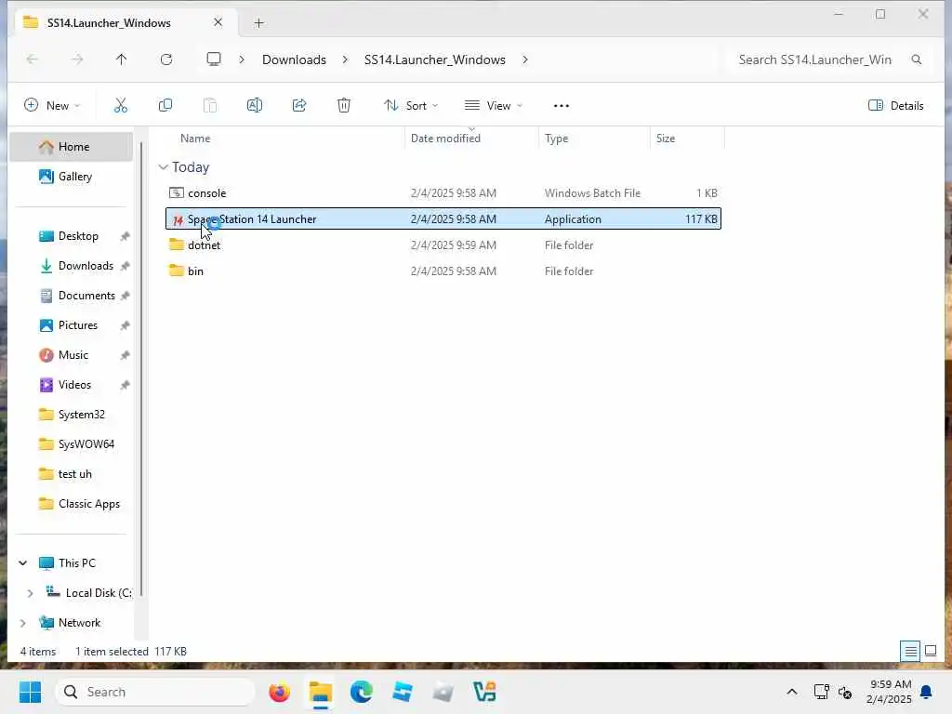The image size is (952, 714).
Task: Add a new tab with plus button
Action: [258, 23]
